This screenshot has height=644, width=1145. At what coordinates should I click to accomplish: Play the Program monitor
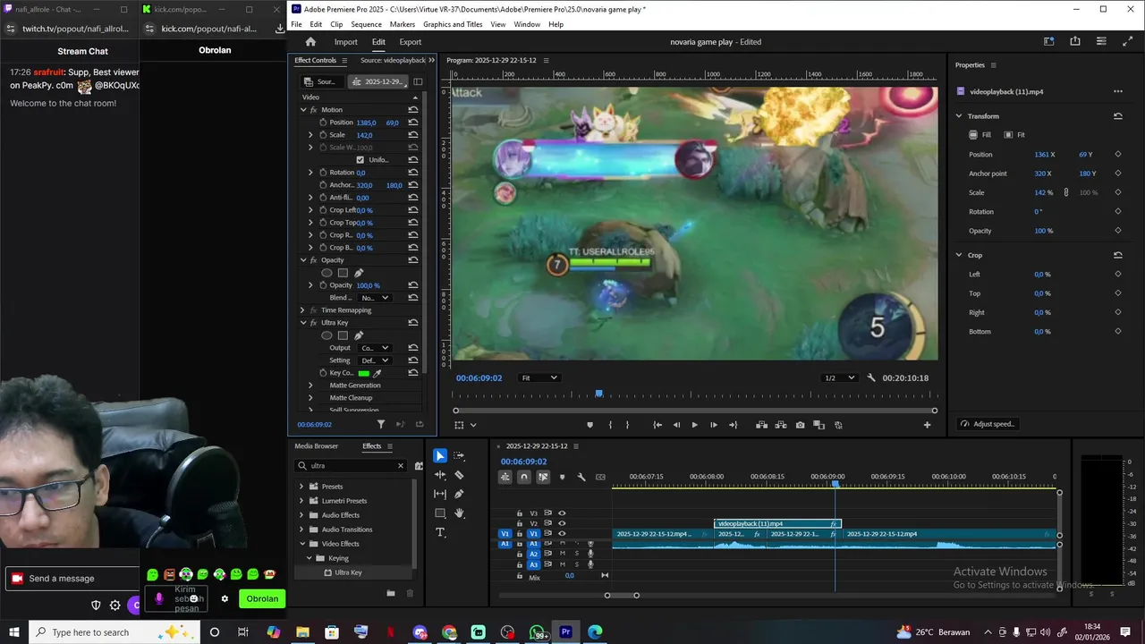(x=694, y=425)
